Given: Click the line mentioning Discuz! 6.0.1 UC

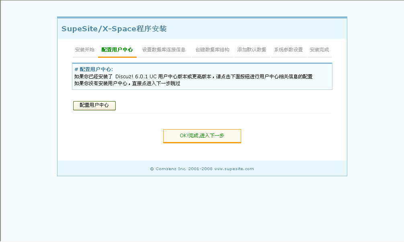Looking at the screenshot, I should click(x=193, y=77).
